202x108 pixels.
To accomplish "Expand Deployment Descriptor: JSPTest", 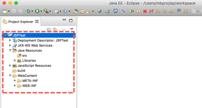I will tap(10, 40).
